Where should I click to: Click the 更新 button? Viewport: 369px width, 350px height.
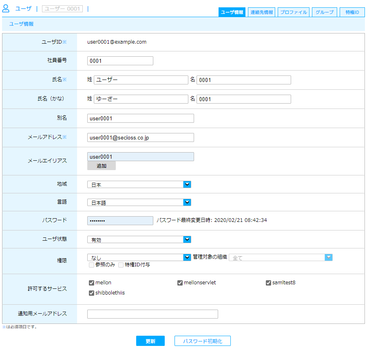point(150,341)
